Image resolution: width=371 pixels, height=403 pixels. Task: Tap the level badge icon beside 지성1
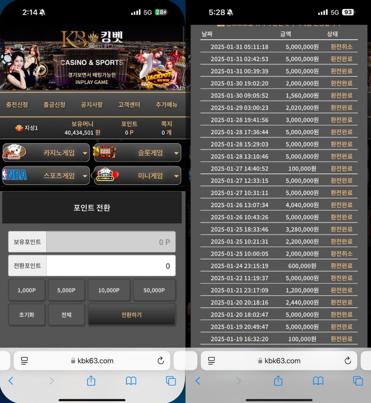click(x=19, y=128)
